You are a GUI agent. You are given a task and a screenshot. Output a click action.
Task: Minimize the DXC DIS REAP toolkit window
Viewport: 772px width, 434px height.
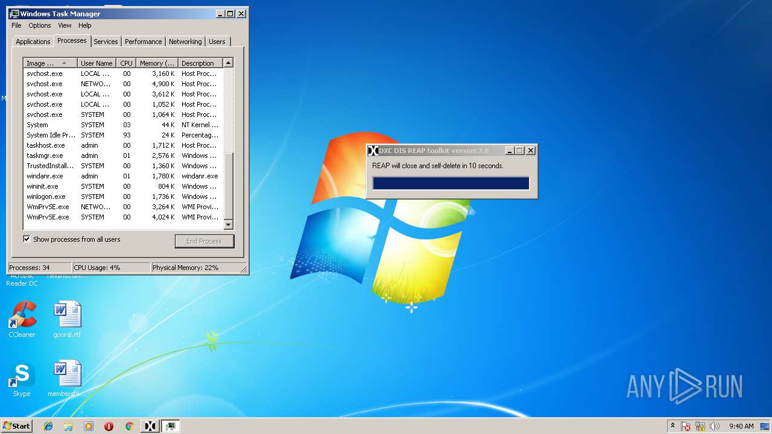[510, 151]
